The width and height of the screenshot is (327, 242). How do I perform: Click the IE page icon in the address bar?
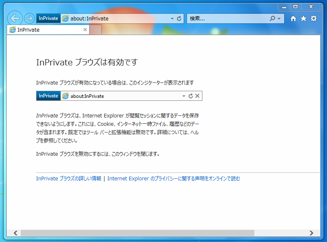click(65, 18)
